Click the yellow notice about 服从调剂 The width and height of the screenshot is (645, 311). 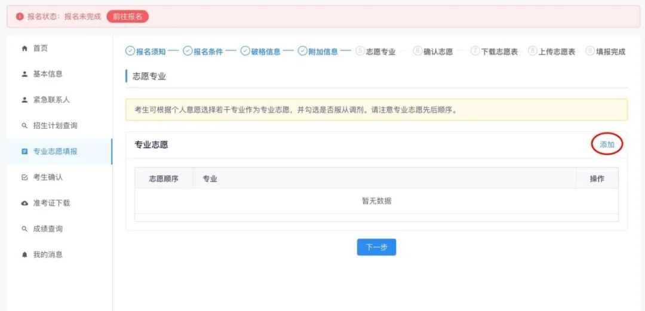pos(376,110)
